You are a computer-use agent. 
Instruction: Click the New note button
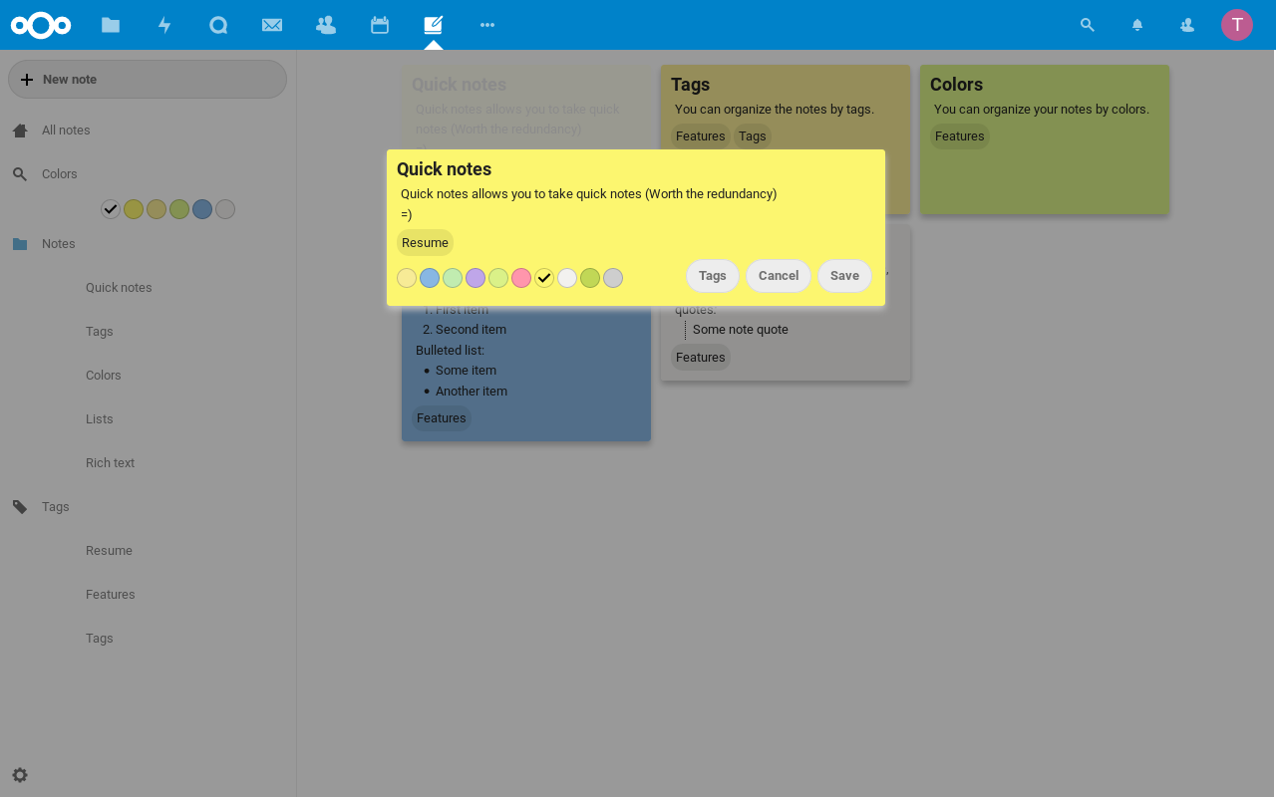148,80
